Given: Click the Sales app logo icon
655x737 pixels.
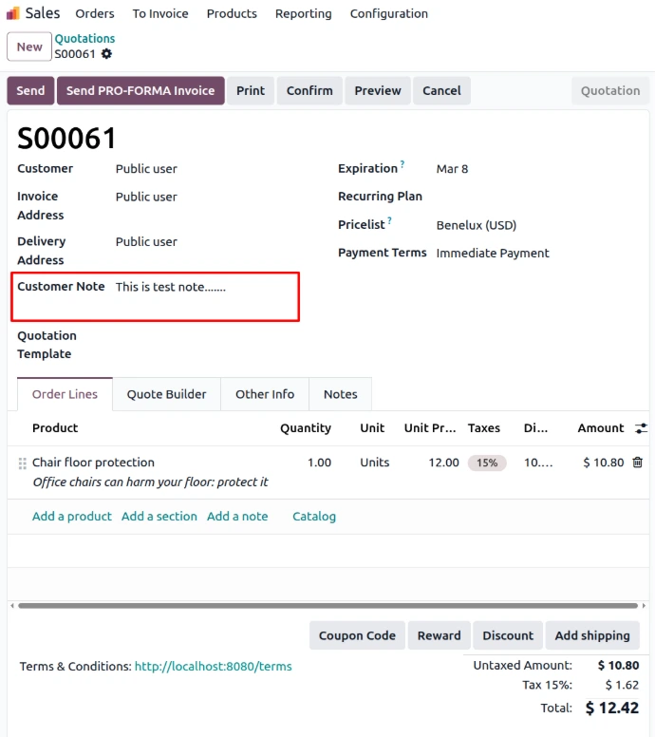Looking at the screenshot, I should (x=13, y=13).
